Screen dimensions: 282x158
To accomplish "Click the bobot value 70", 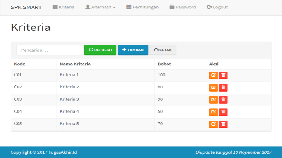I will pyautogui.click(x=160, y=124).
